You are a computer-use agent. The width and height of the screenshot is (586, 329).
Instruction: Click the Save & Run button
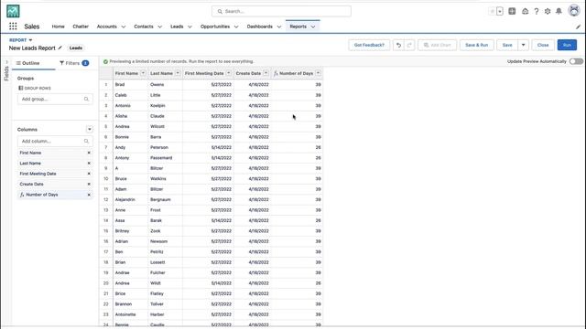[x=476, y=45]
